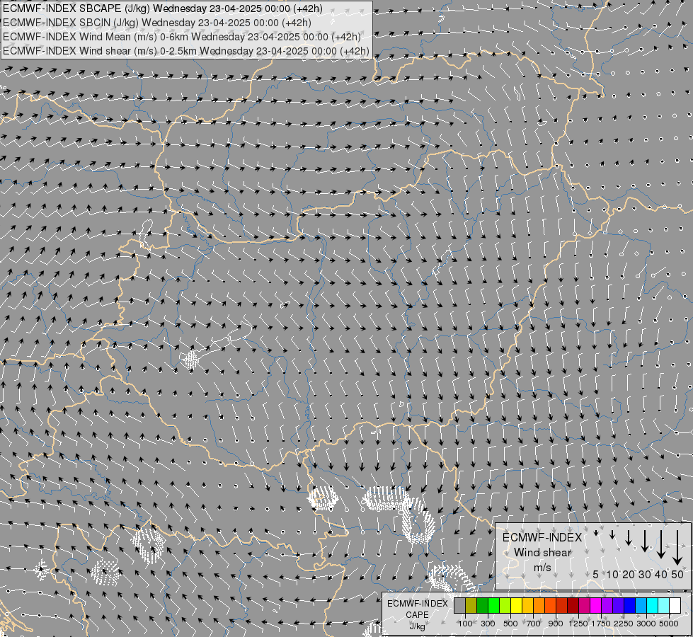Select the olive CAPE legend swatch
693x637 pixels.
pos(471,605)
